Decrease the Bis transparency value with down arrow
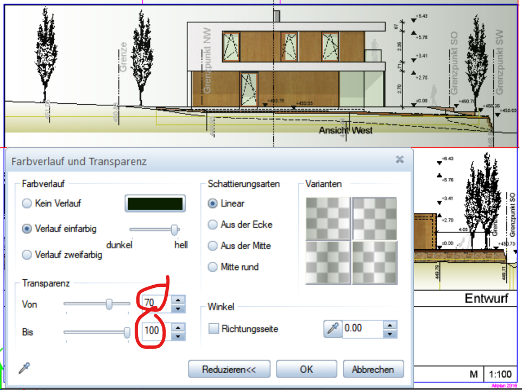Screen dimensions: 522x390 [178, 335]
